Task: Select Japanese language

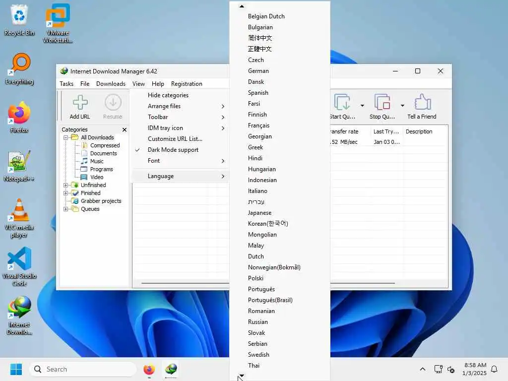Action: [x=280, y=213]
